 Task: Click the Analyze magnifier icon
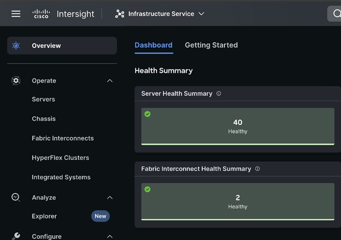16,197
